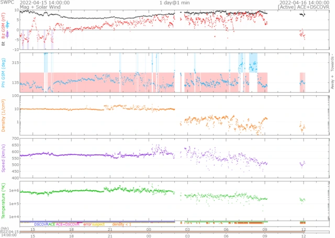
Task: Click the ACE legend entry
Action: tap(52, 224)
